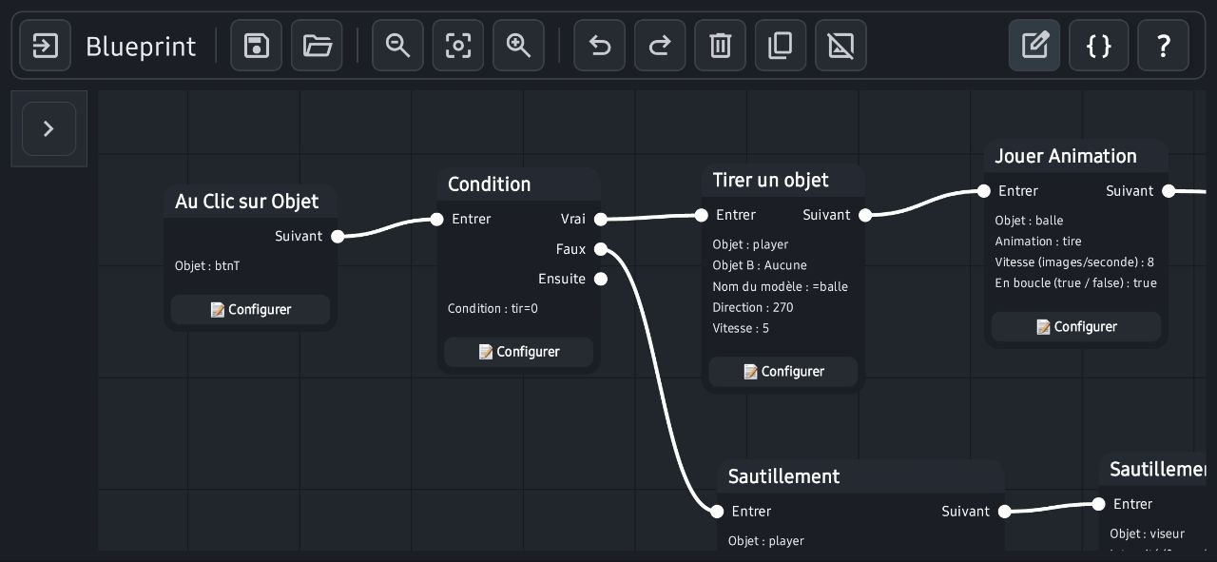This screenshot has width=1217, height=562.
Task: Click Configurer on the Condition node
Action: coord(519,352)
